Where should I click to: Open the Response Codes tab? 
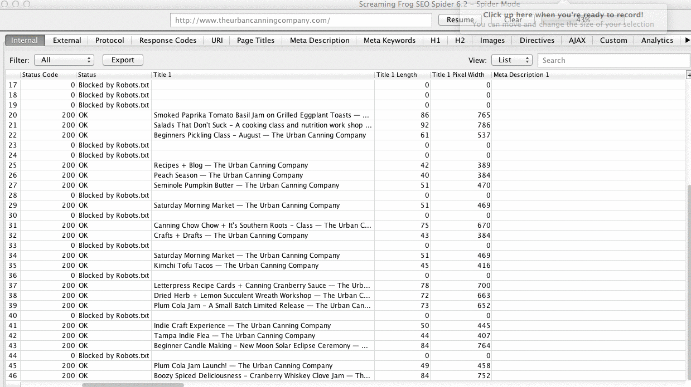tap(168, 40)
